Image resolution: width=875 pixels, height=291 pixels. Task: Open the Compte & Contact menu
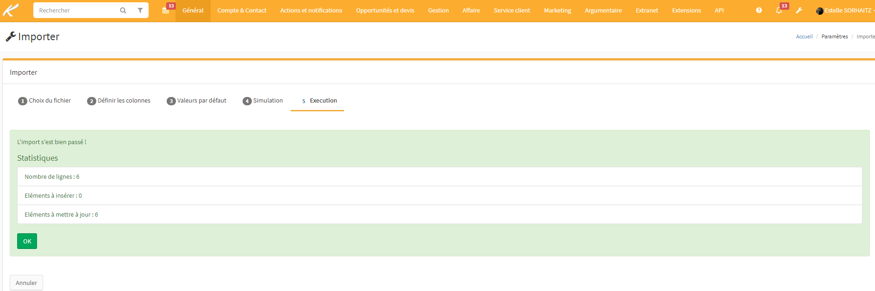(x=242, y=10)
